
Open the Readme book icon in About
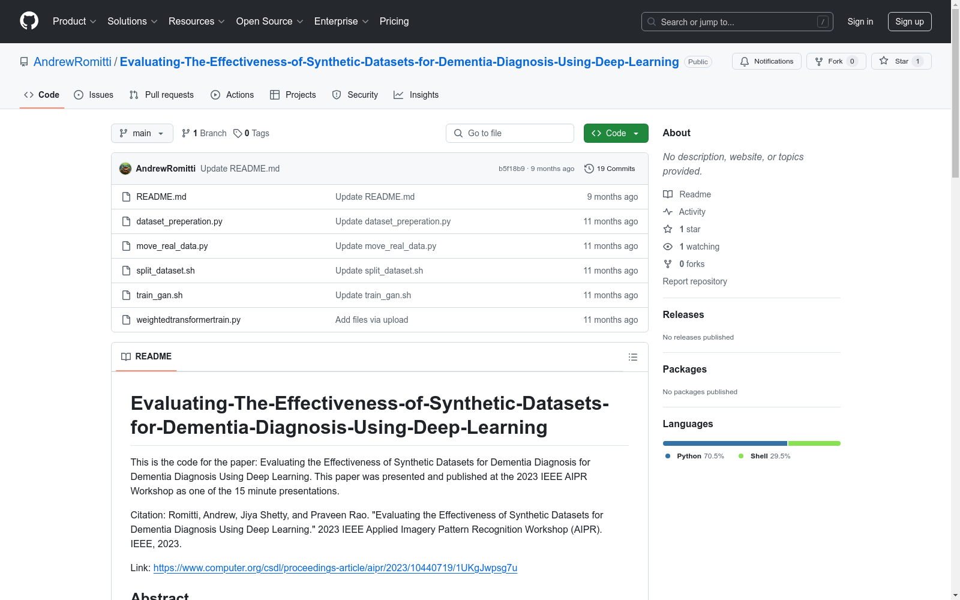[668, 194]
